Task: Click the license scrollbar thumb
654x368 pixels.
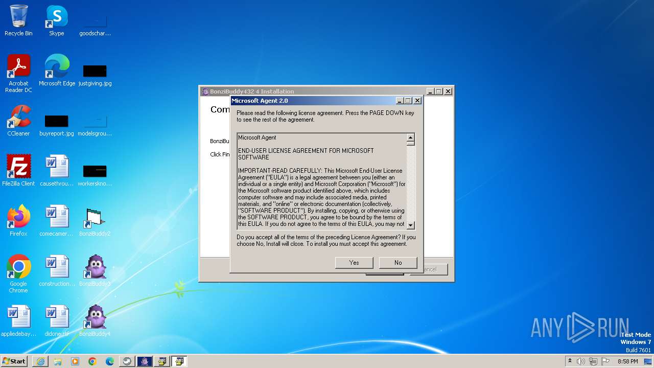Action: tap(410, 144)
